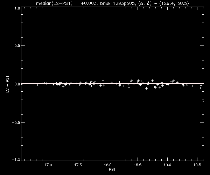This screenshot has width=210, height=175.
Task: Click the x-axis tick label 19.0
Action: click(167, 165)
